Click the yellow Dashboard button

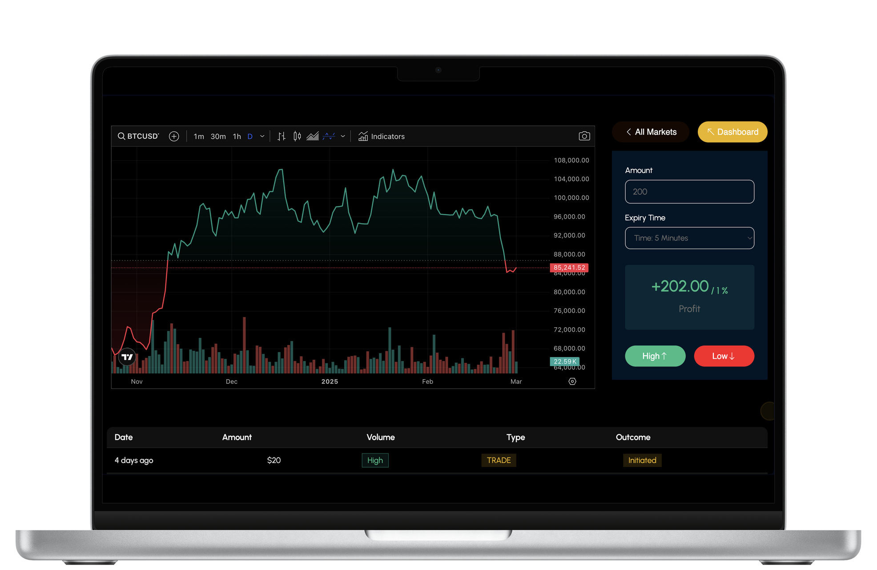732,132
